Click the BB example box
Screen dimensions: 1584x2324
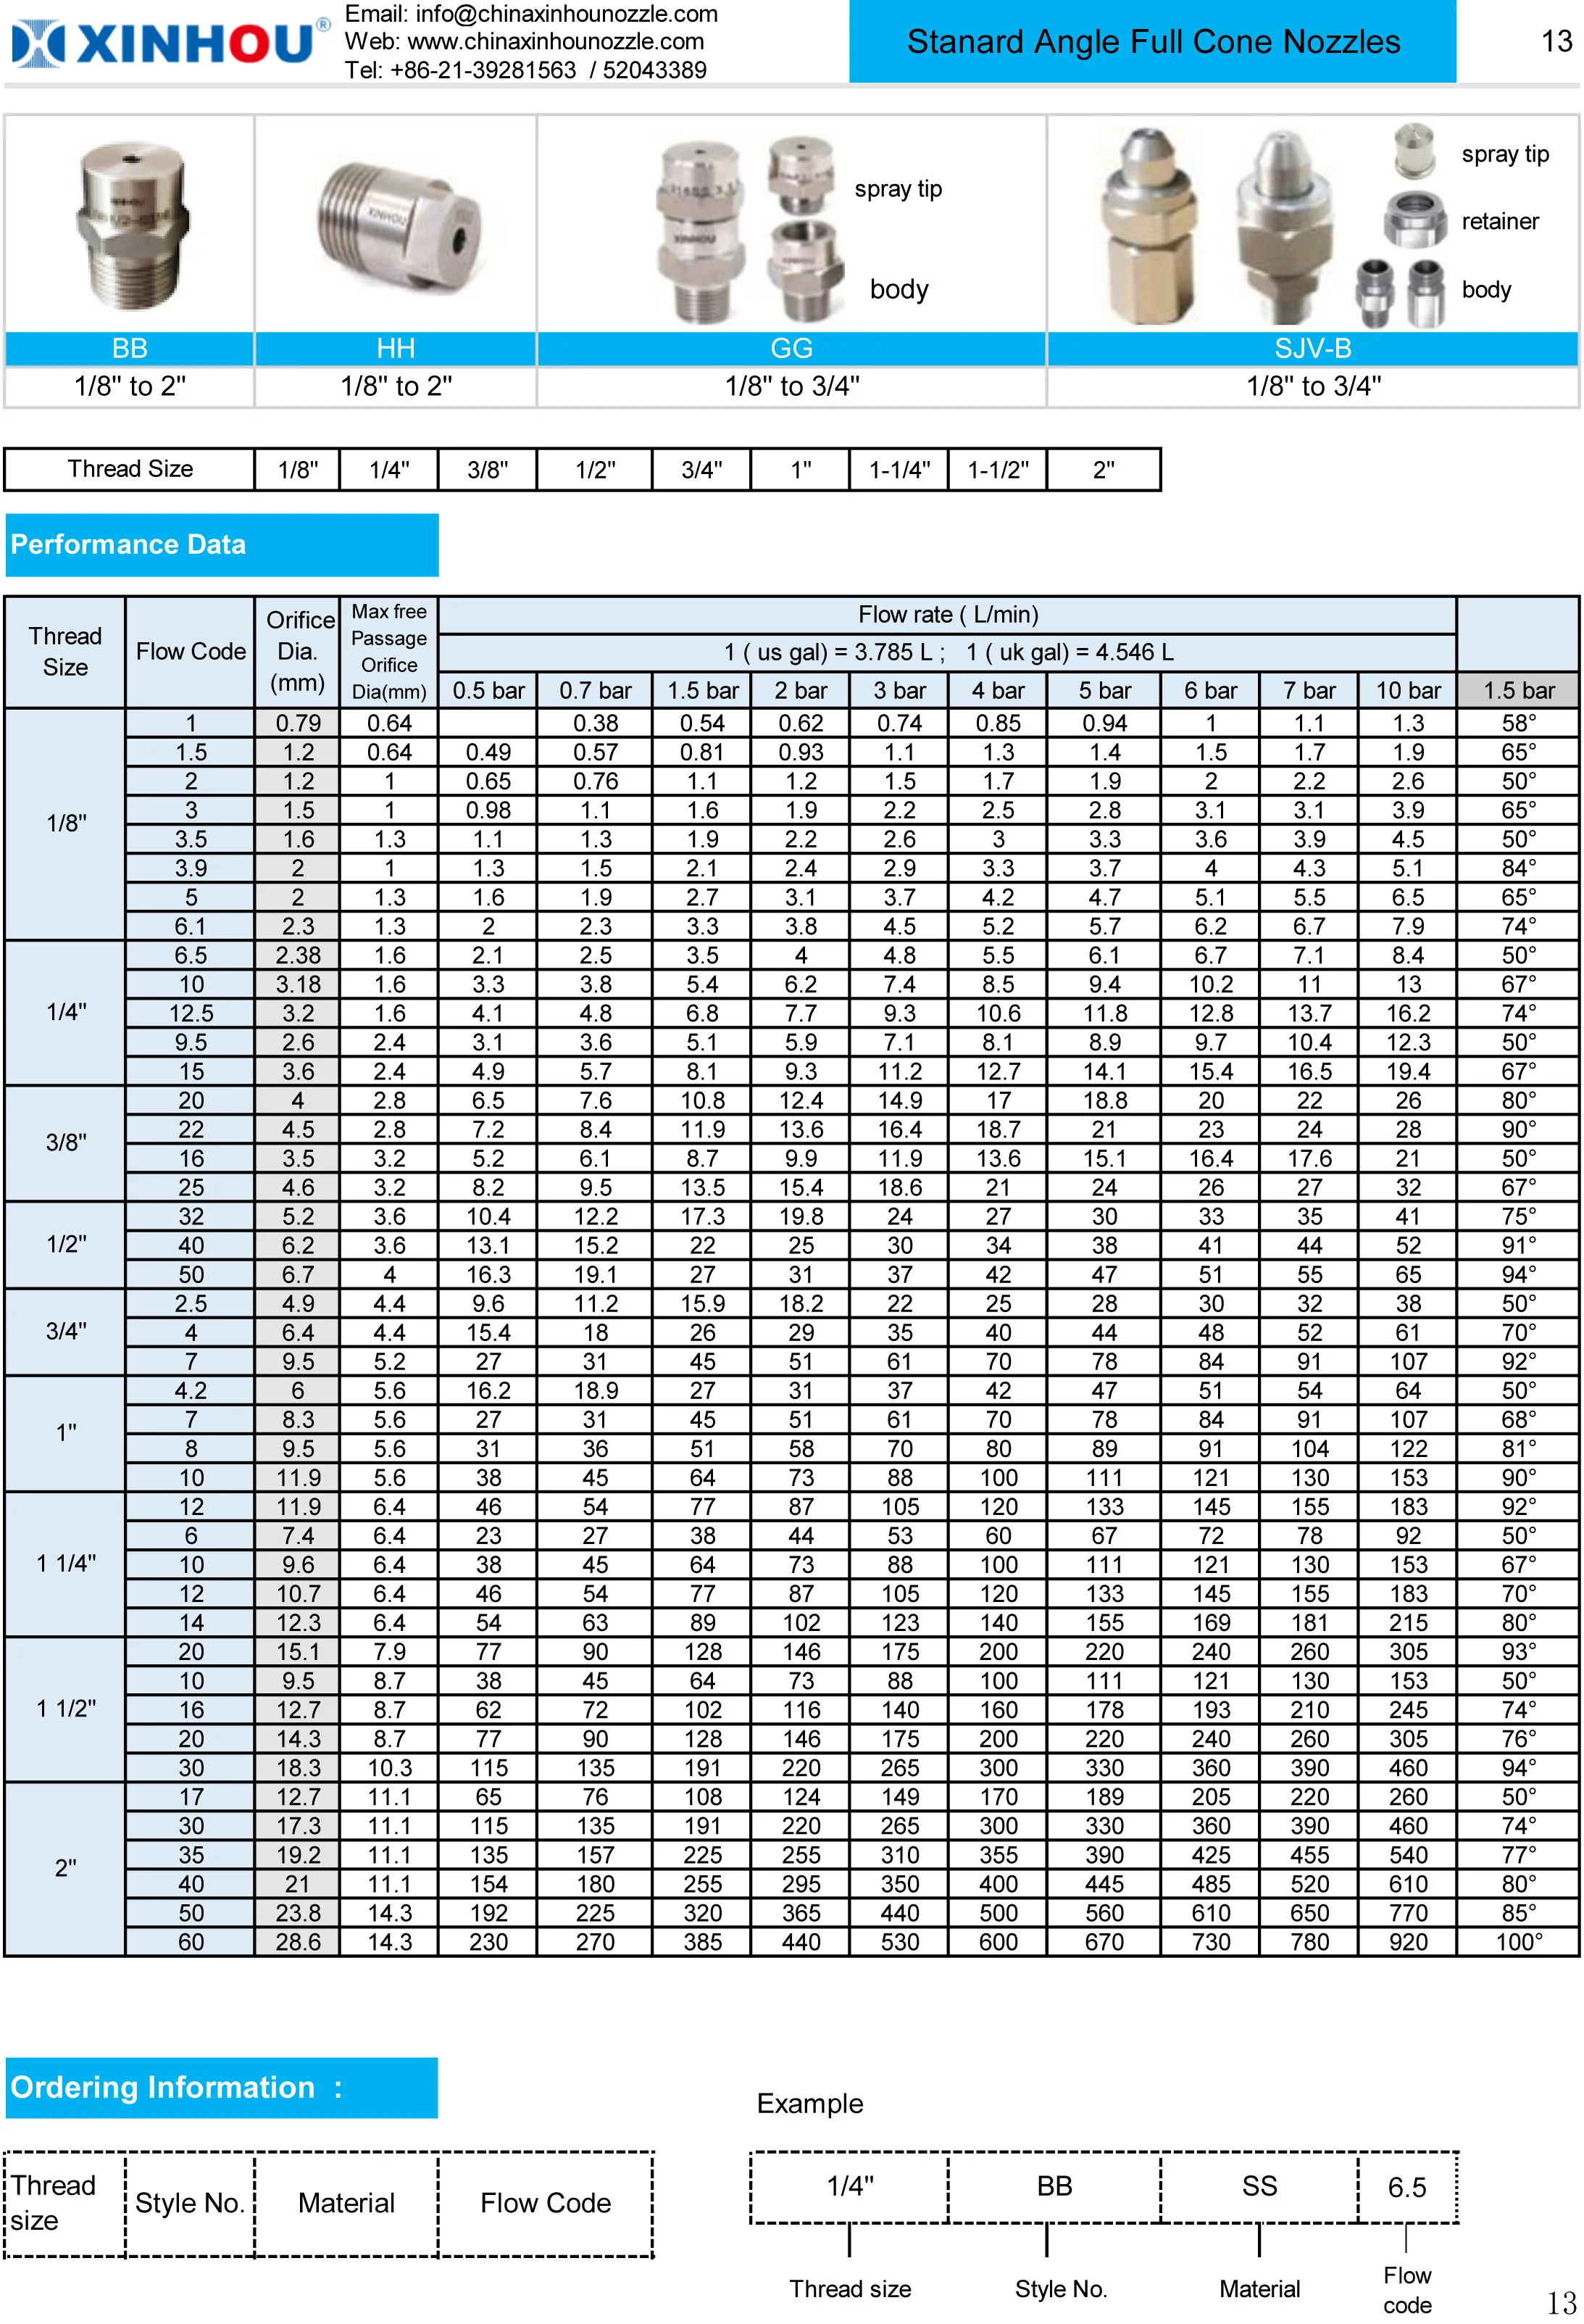click(x=1054, y=2187)
